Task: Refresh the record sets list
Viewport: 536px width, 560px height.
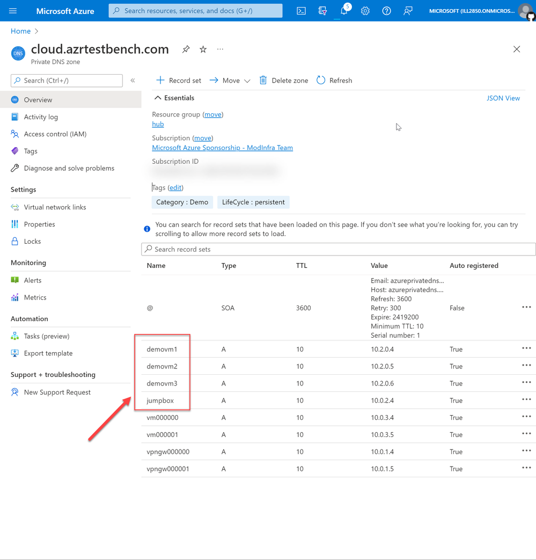Action: tap(334, 81)
